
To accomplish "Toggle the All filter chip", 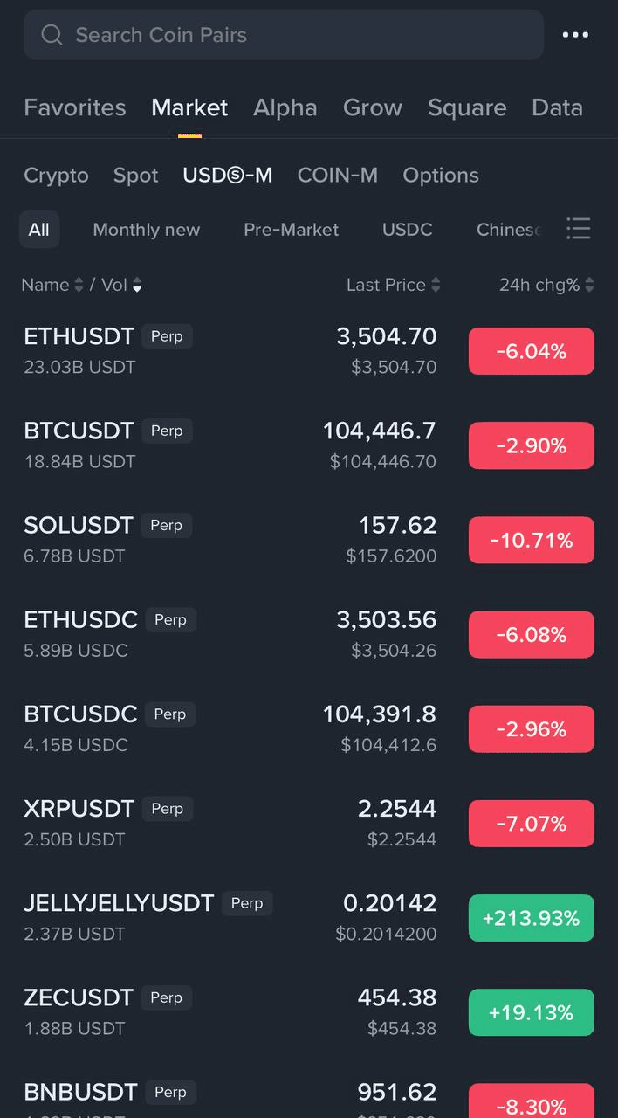I will pyautogui.click(x=39, y=229).
